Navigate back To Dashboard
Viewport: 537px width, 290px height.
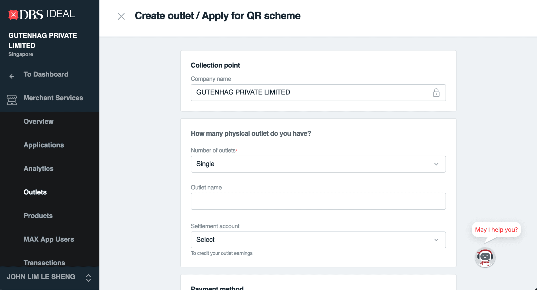click(46, 74)
